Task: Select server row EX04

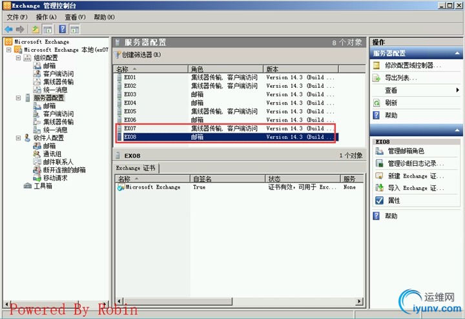Action: point(226,103)
